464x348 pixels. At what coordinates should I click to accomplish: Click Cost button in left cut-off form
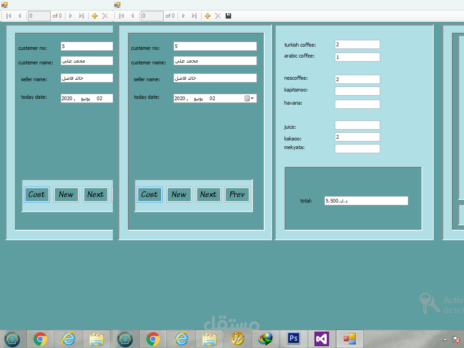point(37,195)
